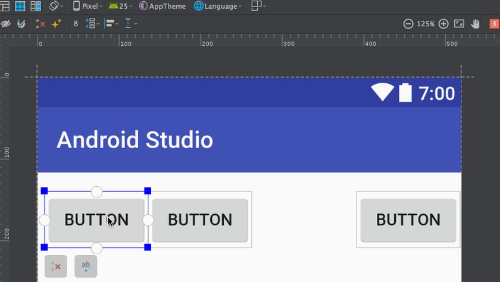Click the zoom to fit screen icon
The height and width of the screenshot is (282, 500).
(459, 24)
